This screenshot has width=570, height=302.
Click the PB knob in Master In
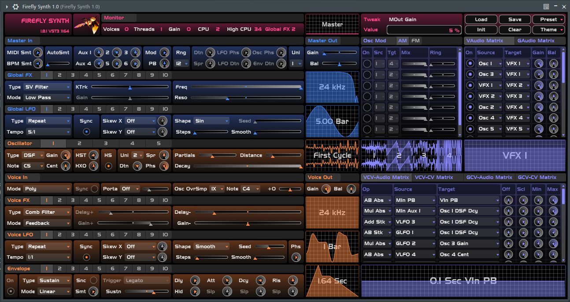click(x=164, y=64)
